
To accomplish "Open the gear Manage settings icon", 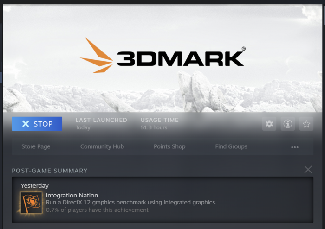I will 269,124.
